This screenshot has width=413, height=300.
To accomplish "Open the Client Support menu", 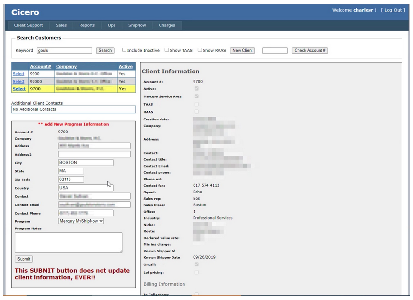I will point(28,25).
